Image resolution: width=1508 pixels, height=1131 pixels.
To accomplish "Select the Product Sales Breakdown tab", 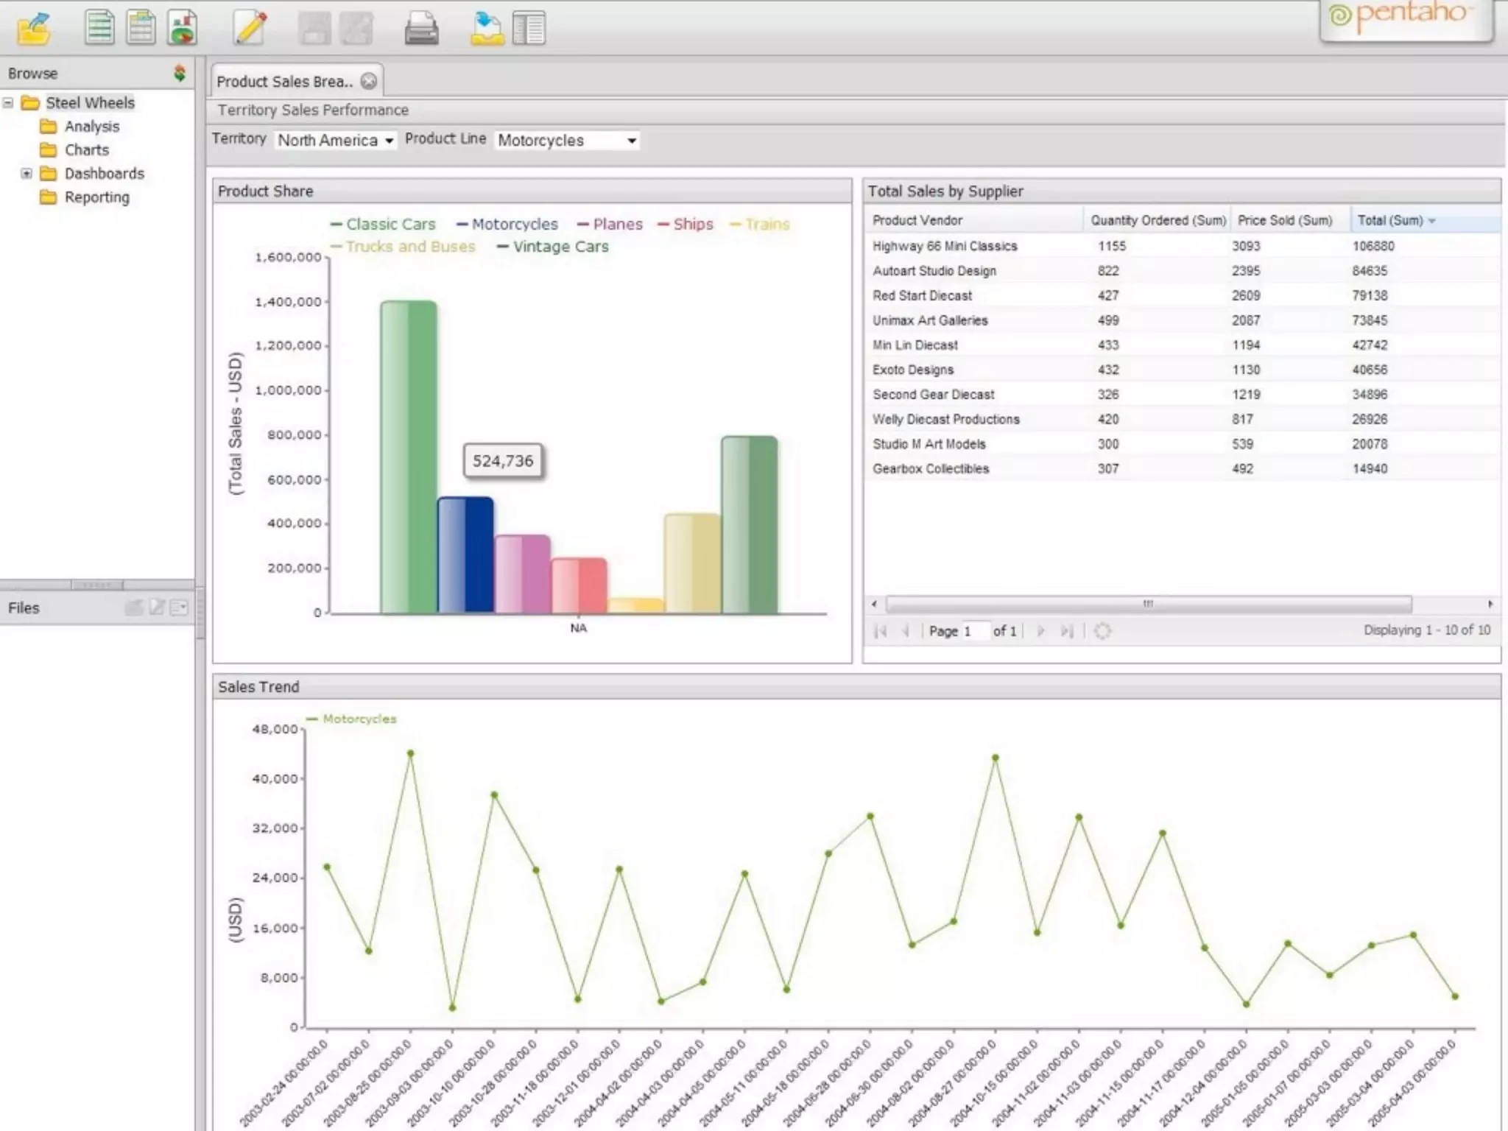I will (x=285, y=81).
